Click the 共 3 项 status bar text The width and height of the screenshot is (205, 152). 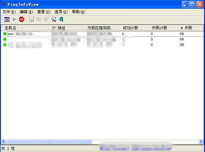[x=8, y=148]
